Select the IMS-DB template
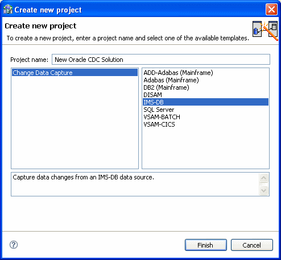This screenshot has height=260, width=281. point(205,102)
